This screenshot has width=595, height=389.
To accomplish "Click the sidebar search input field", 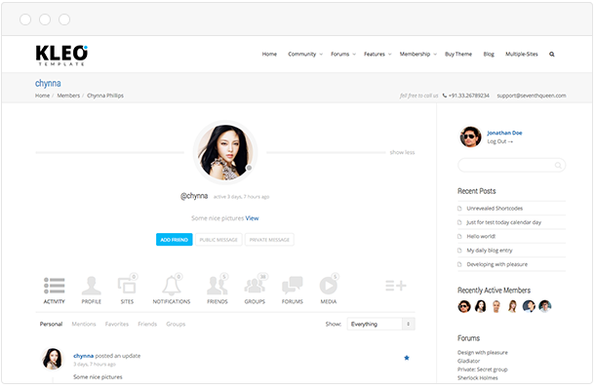I will (x=511, y=166).
